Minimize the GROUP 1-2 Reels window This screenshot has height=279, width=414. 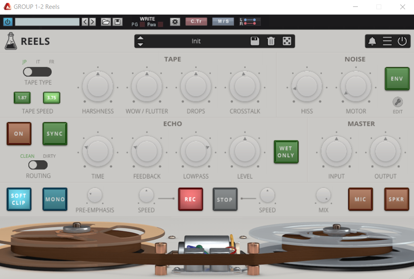coord(355,6)
